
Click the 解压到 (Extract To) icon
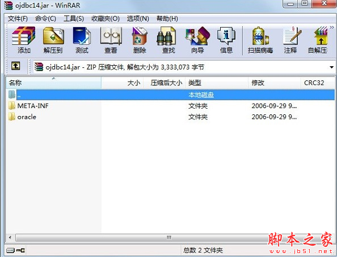(53, 40)
